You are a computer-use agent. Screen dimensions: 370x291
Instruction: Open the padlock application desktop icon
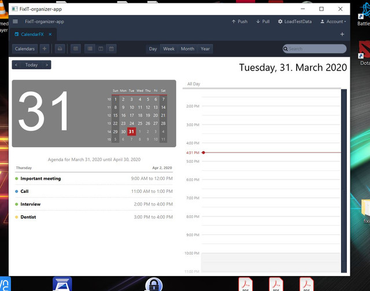click(154, 284)
